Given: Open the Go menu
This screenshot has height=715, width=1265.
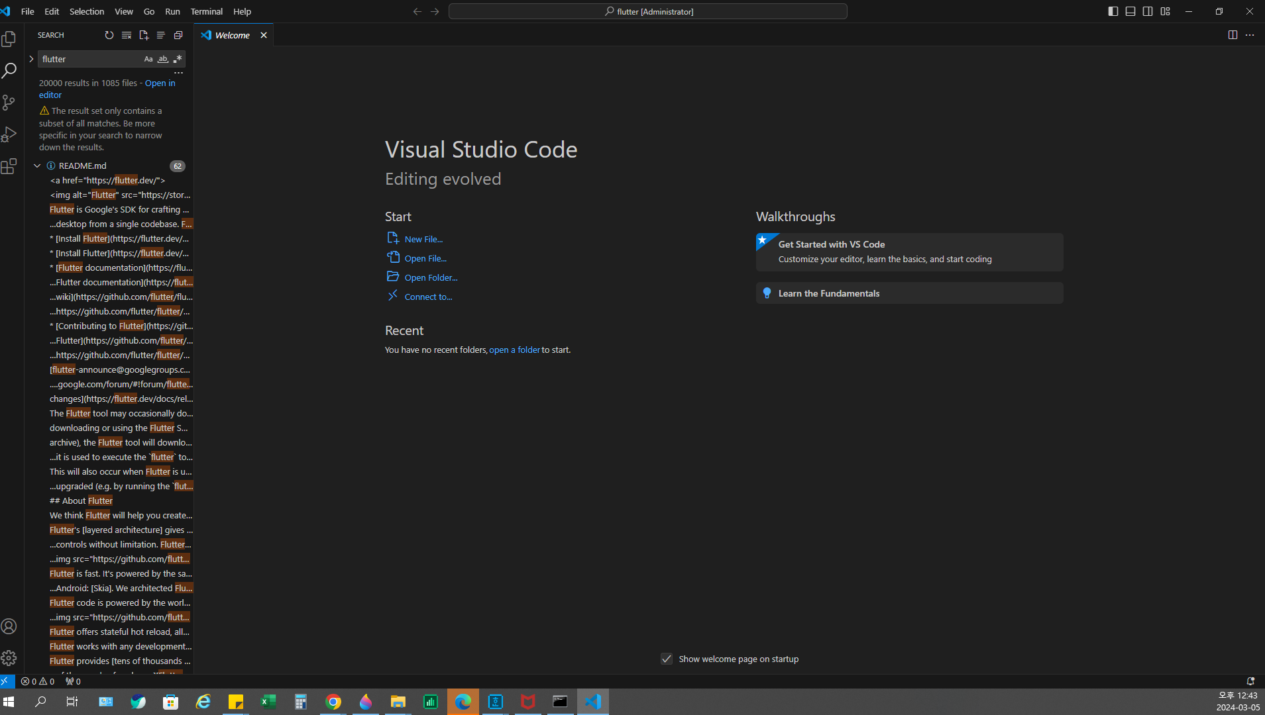Looking at the screenshot, I should 149,11.
